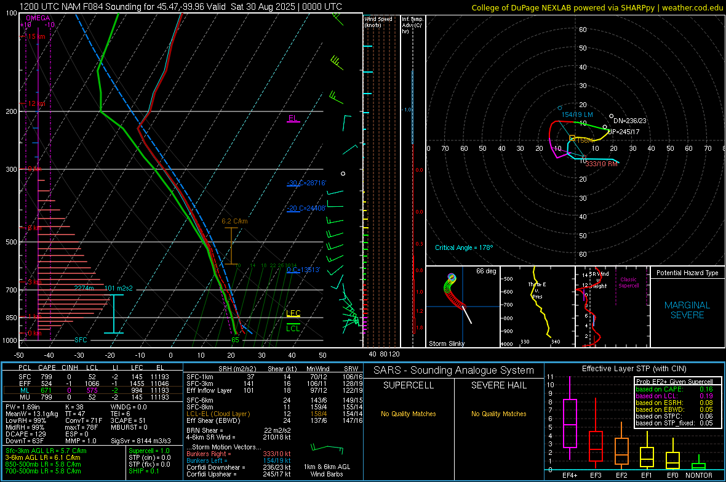Click the SigSvr = 8144 m3/s3 value
Viewport: 726px width, 482px height.
141,441
